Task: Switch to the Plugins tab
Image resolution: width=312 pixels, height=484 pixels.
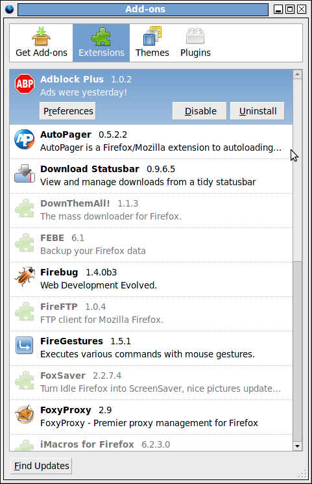Action: point(195,43)
